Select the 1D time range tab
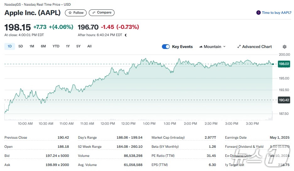The width and height of the screenshot is (294, 171). coord(9,46)
